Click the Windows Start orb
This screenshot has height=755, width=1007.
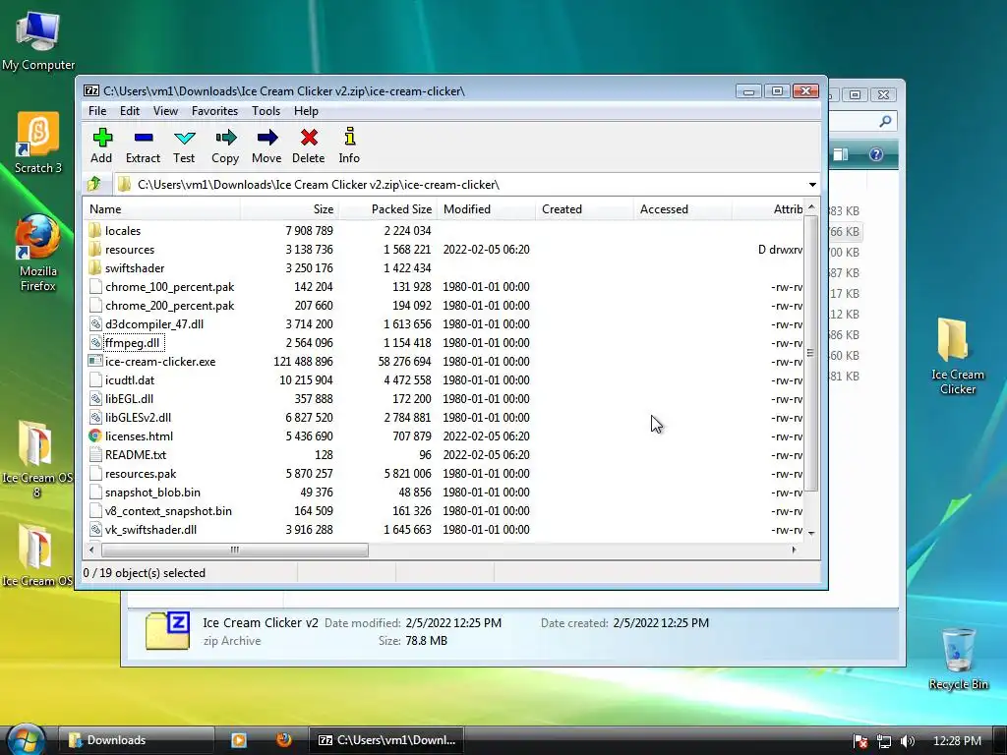pyautogui.click(x=26, y=738)
